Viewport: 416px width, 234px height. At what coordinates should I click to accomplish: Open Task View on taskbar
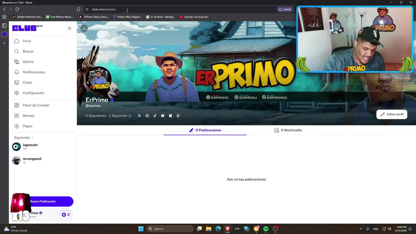coord(199,229)
